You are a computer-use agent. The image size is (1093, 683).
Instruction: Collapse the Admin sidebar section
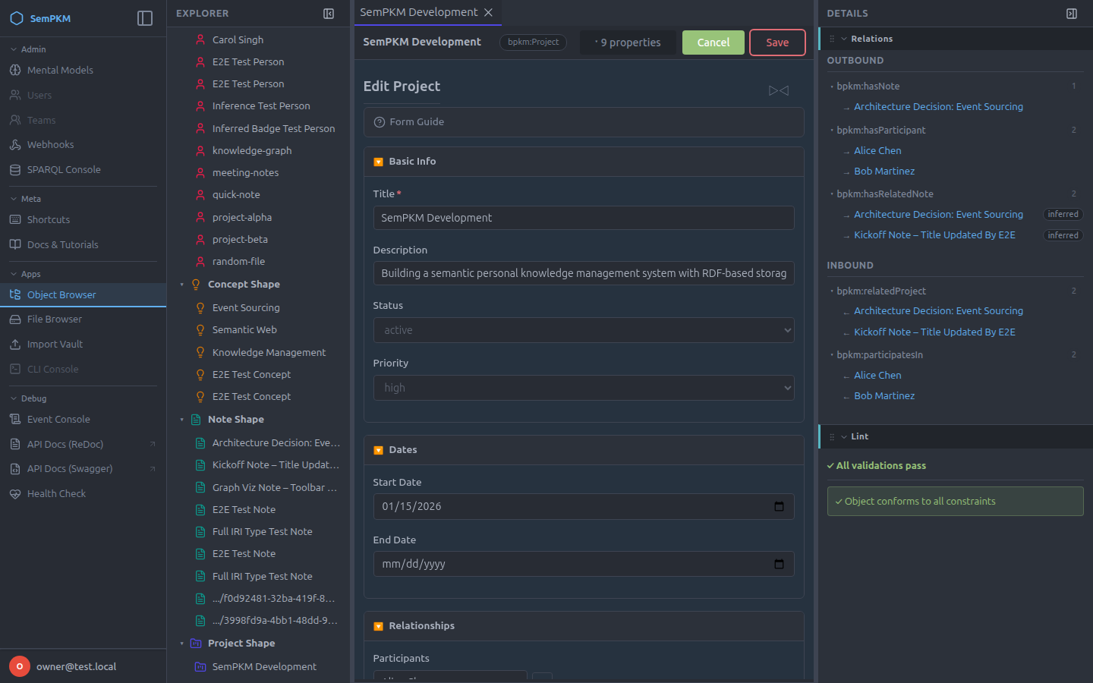(x=14, y=49)
